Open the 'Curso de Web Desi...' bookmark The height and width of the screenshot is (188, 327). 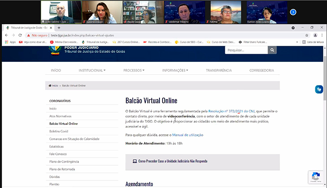(221, 42)
